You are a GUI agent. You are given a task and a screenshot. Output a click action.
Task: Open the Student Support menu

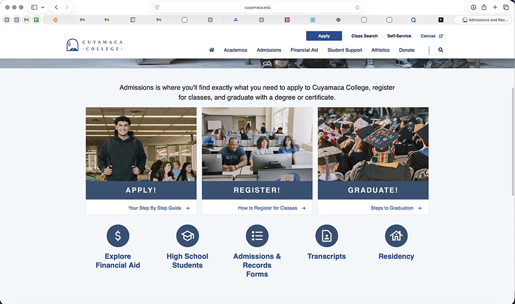pyautogui.click(x=344, y=50)
